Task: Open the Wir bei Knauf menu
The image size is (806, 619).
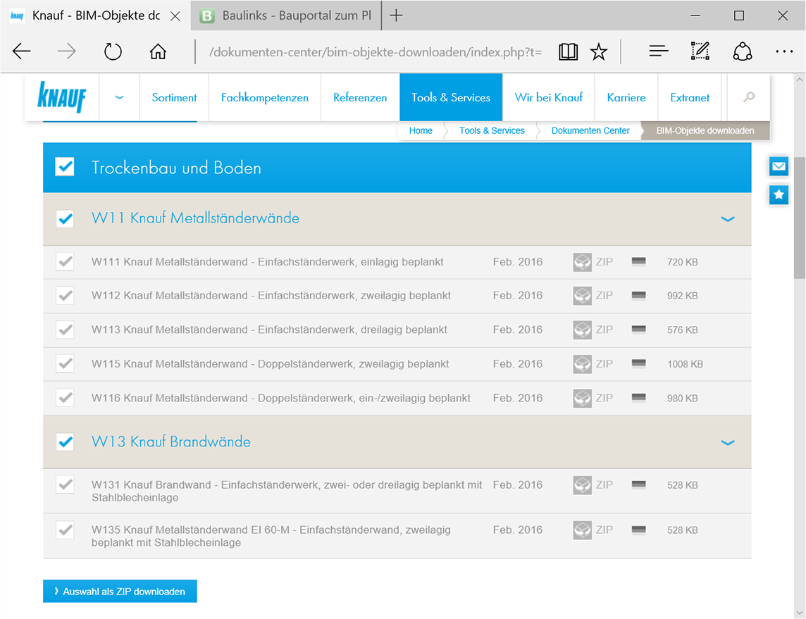Action: [x=548, y=97]
